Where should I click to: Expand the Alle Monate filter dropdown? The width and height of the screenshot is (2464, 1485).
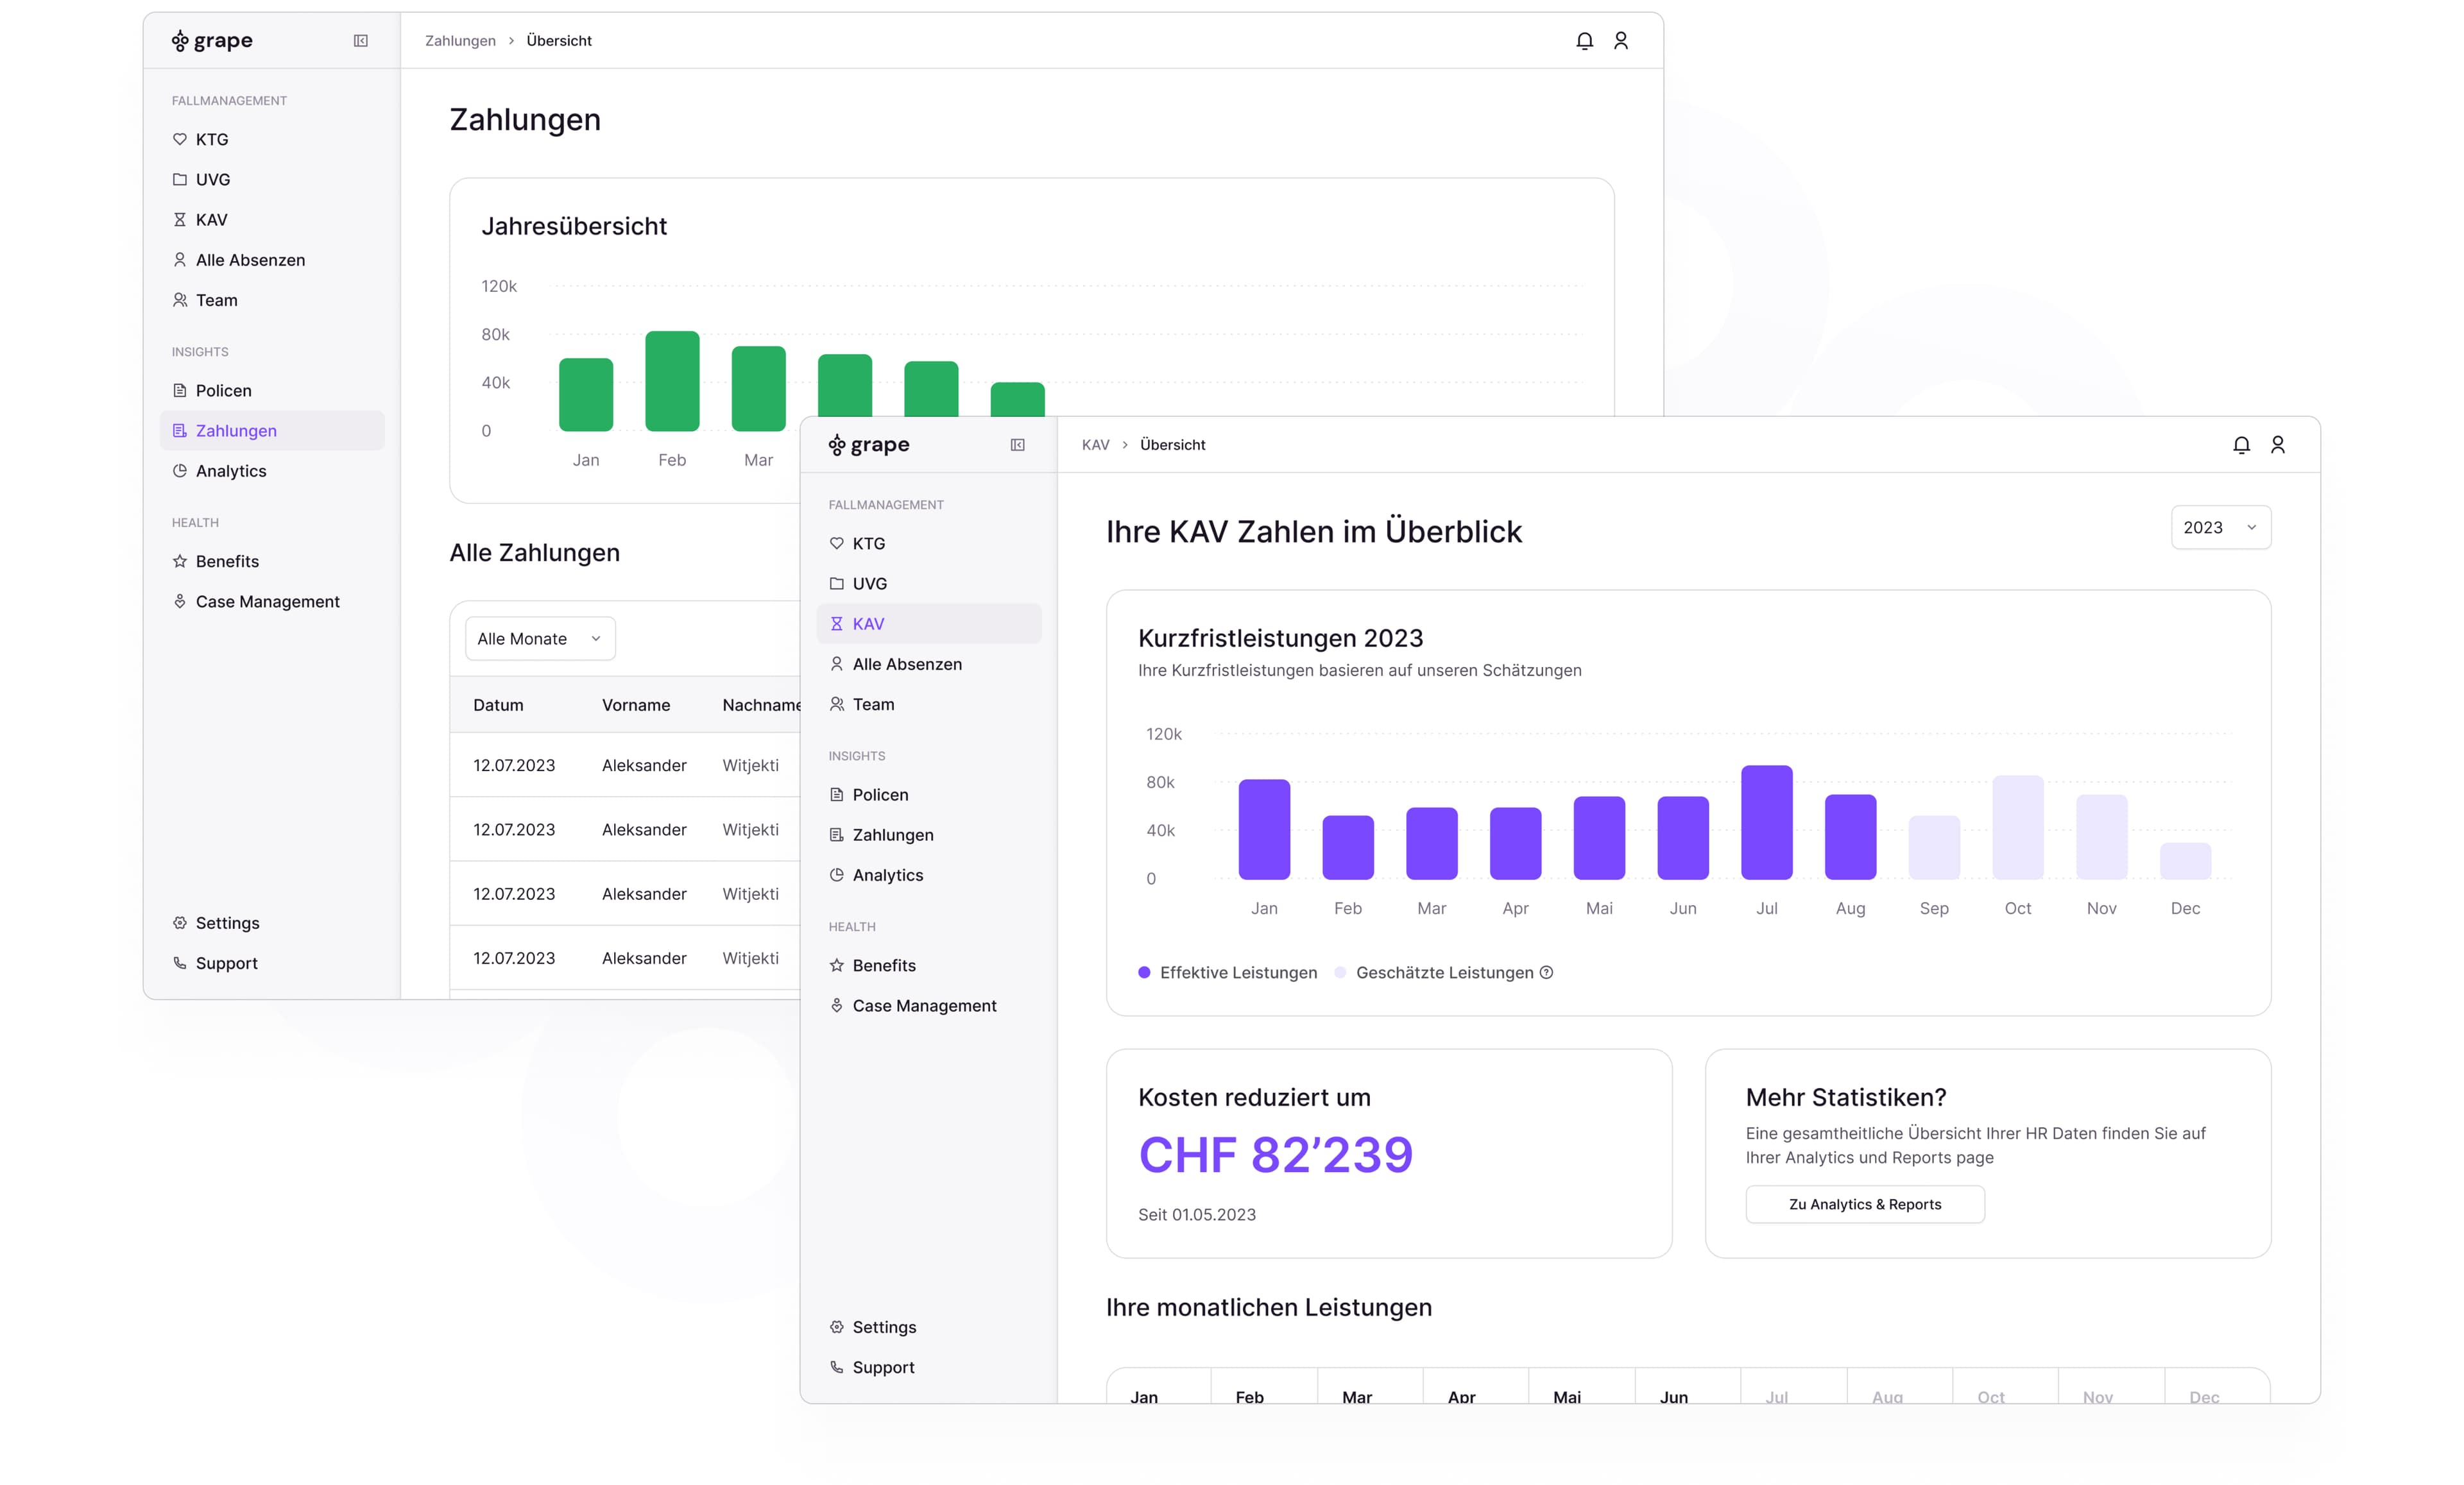pos(540,639)
